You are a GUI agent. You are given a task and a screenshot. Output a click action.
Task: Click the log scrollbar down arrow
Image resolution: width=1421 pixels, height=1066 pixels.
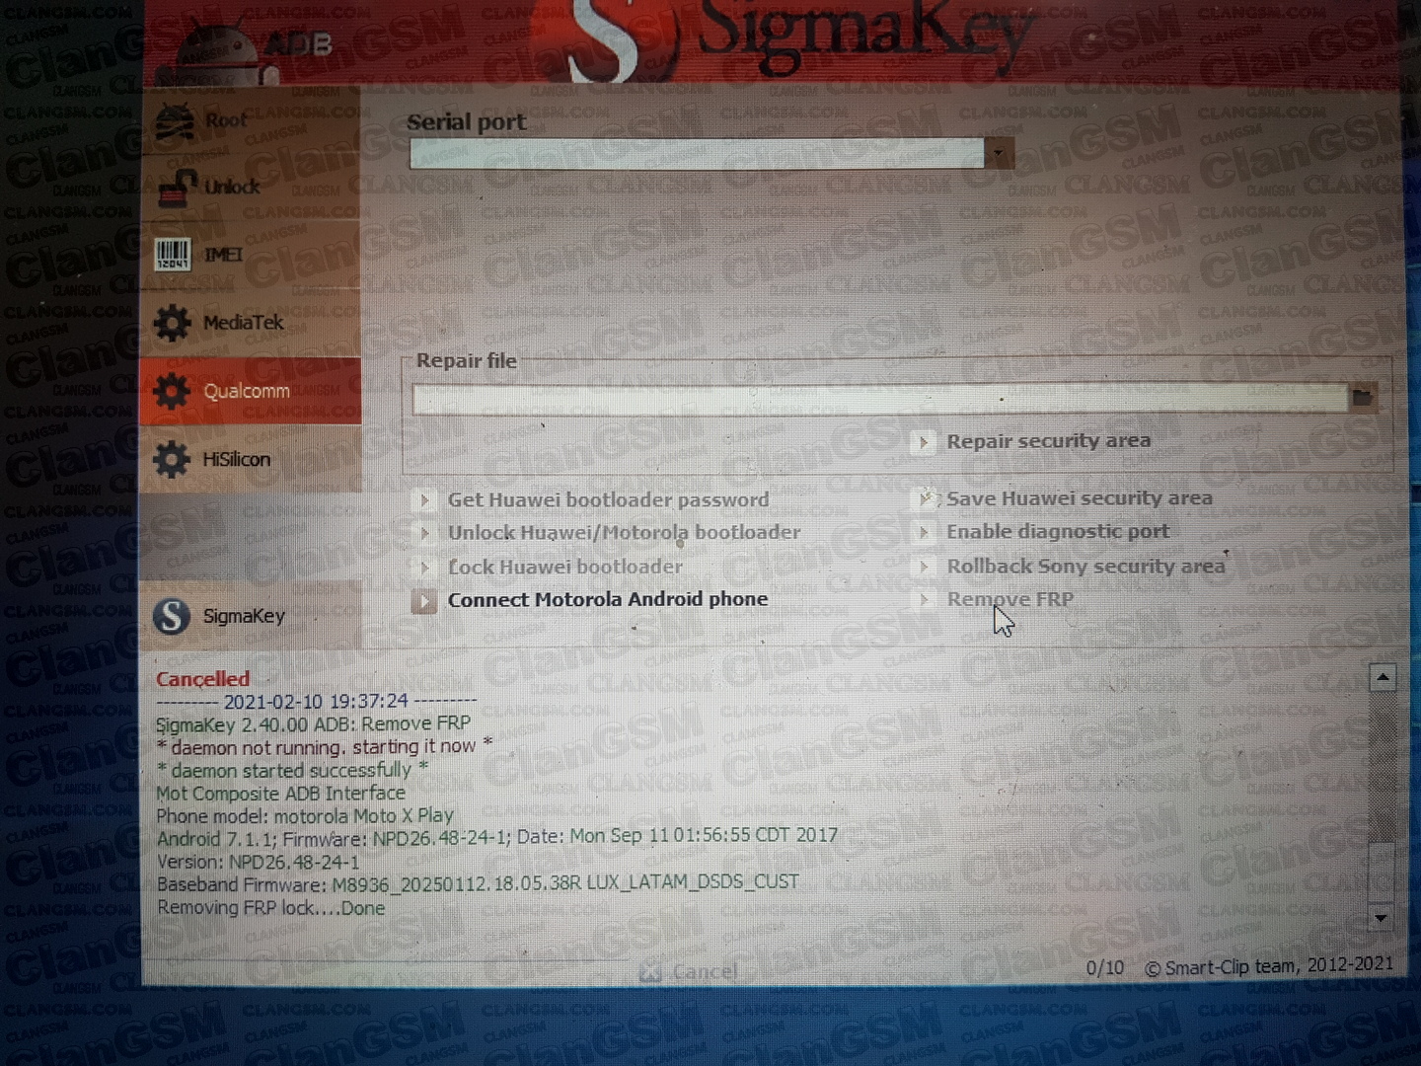click(1381, 918)
